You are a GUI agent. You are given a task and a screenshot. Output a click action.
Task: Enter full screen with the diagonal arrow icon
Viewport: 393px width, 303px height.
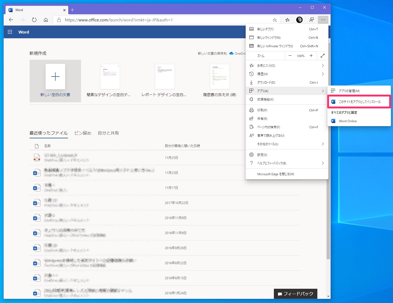click(x=323, y=56)
